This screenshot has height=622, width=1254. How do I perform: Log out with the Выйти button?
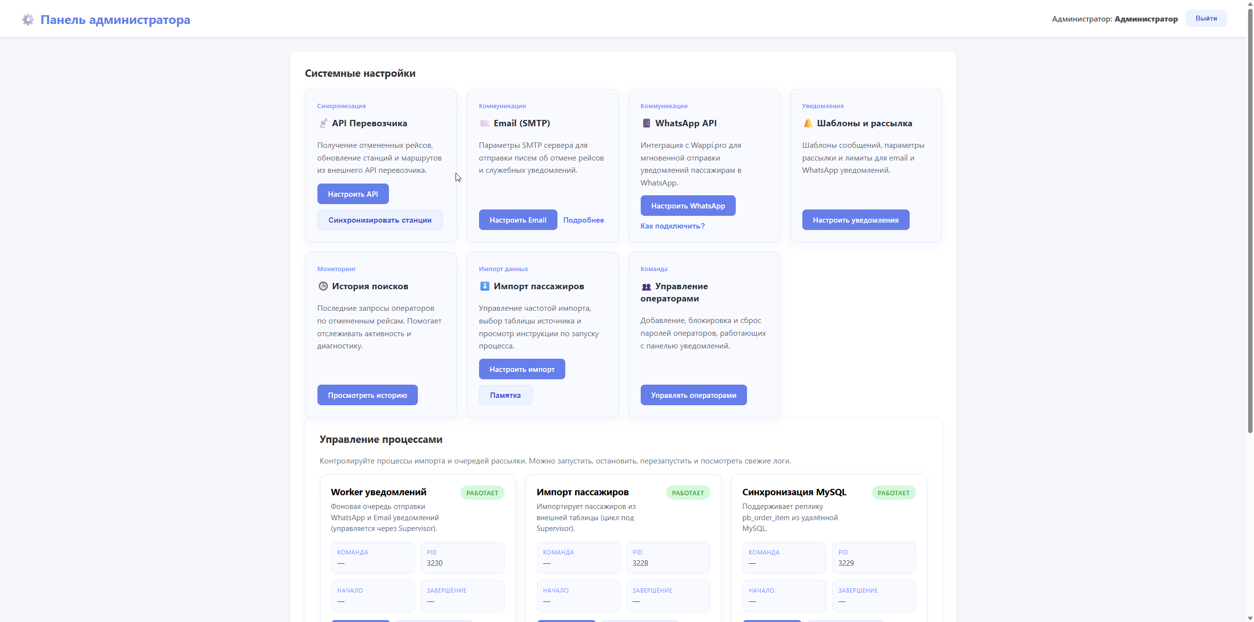coord(1206,19)
